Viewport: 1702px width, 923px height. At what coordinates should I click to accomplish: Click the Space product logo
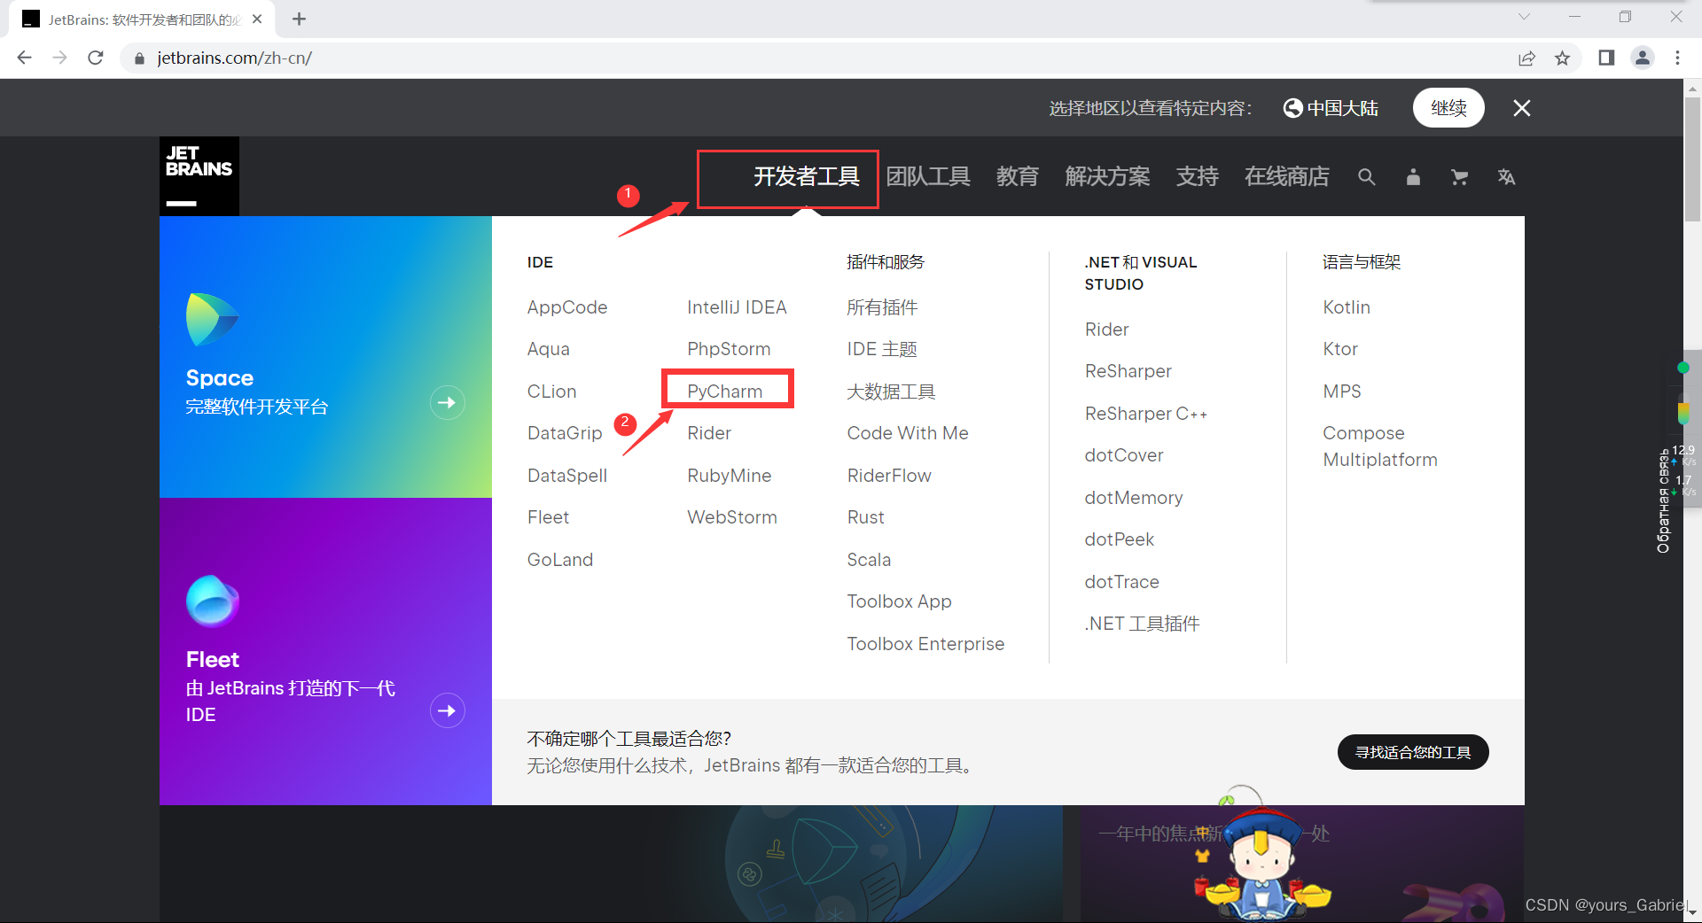click(212, 319)
